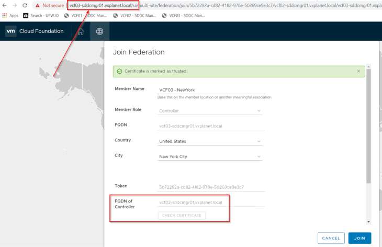This screenshot has height=247, width=382.
Task: Click the Not secure warning icon
Action: click(x=38, y=5)
